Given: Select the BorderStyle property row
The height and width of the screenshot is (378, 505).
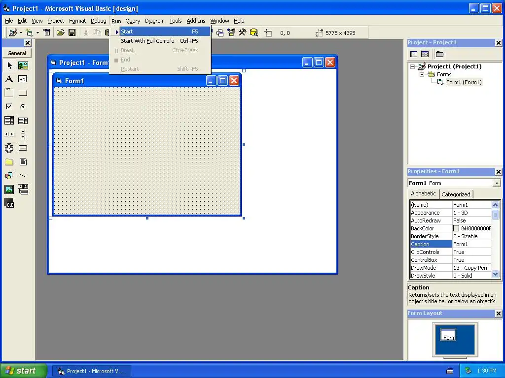Looking at the screenshot, I should coord(451,236).
